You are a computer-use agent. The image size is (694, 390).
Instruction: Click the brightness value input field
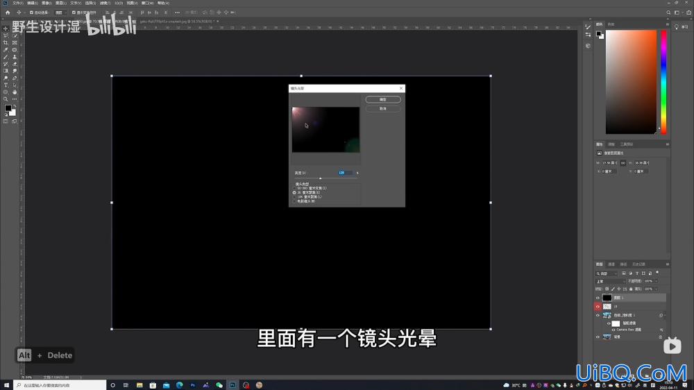point(345,173)
